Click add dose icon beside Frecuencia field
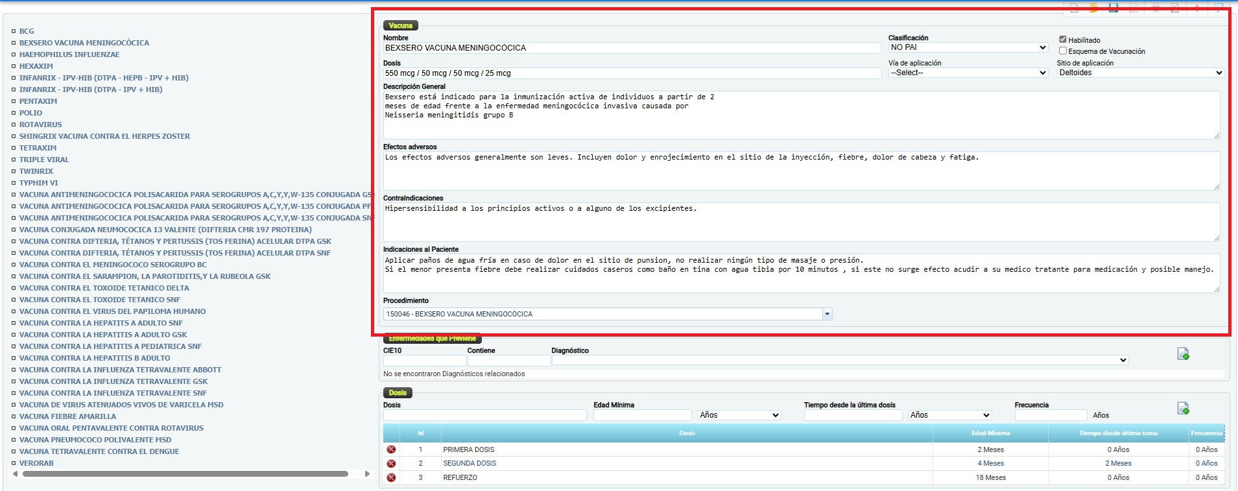The image size is (1238, 491). click(1183, 409)
